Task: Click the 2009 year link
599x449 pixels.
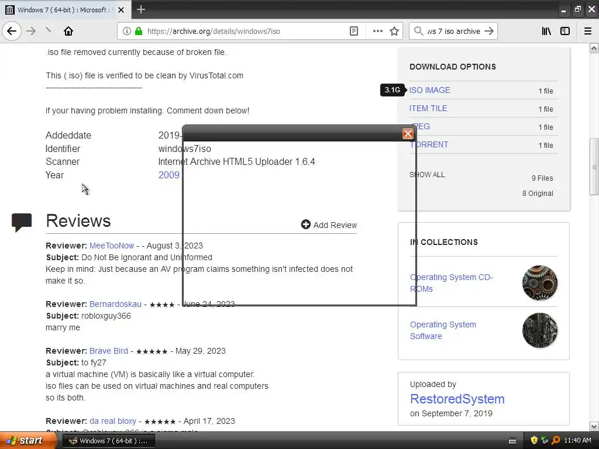Action: (x=169, y=175)
